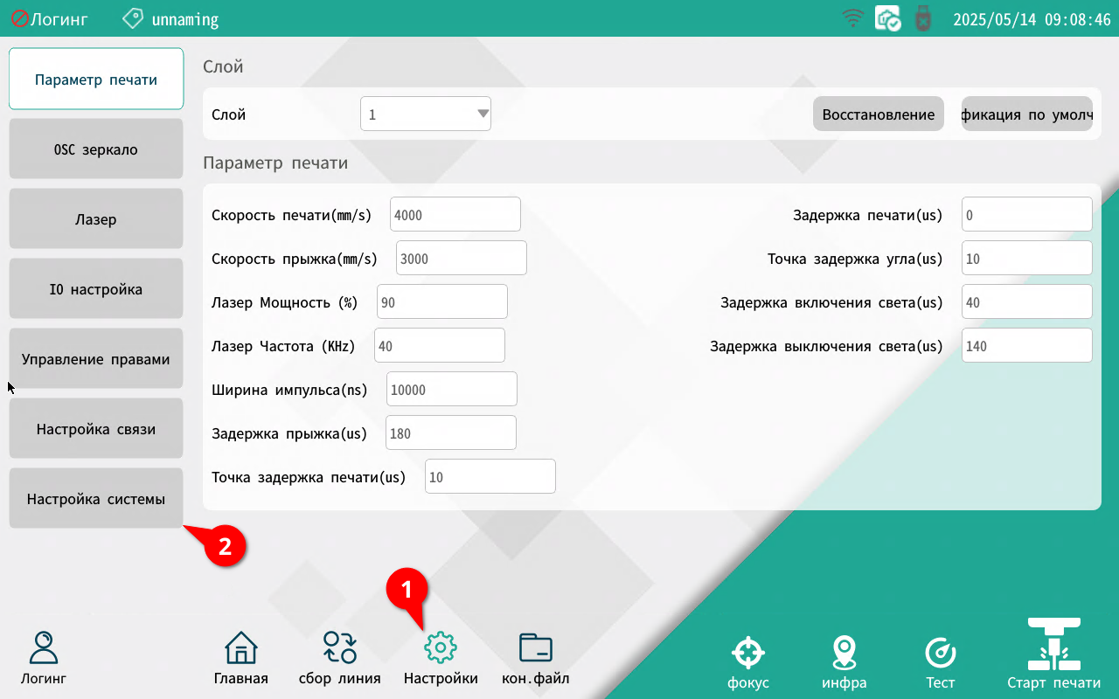Open the кон.файл folder icon
The width and height of the screenshot is (1119, 699).
point(535,648)
